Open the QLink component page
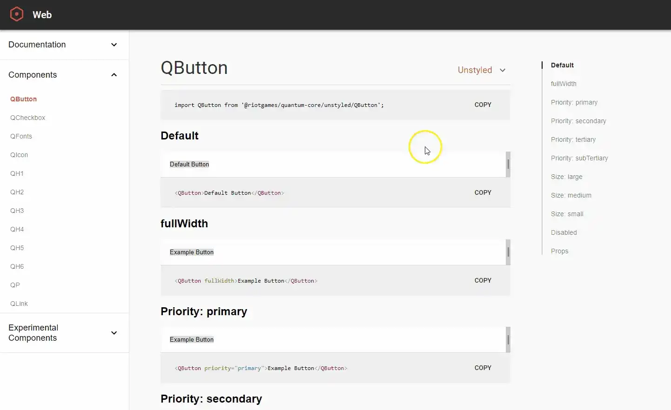The width and height of the screenshot is (671, 410). coord(19,304)
